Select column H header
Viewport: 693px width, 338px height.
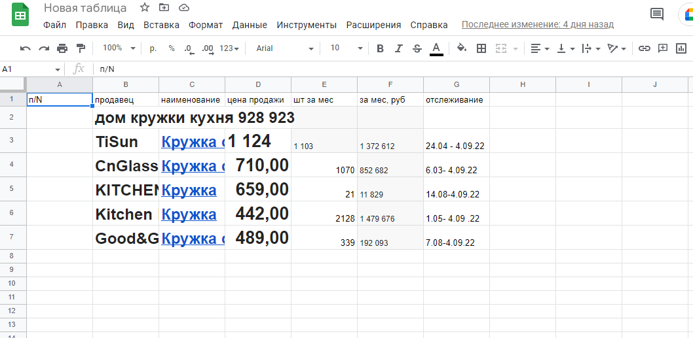(x=523, y=84)
